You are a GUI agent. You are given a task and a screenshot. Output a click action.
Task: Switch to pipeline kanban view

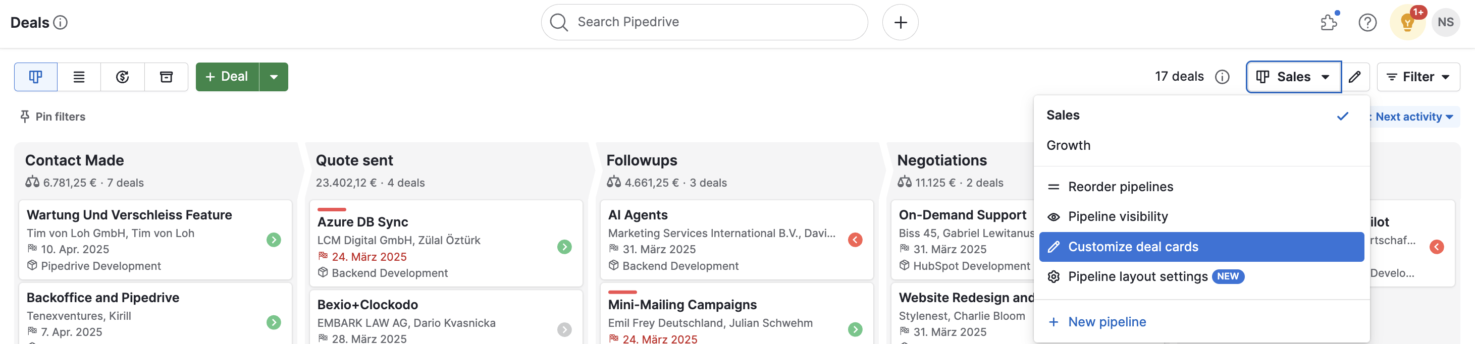[35, 77]
